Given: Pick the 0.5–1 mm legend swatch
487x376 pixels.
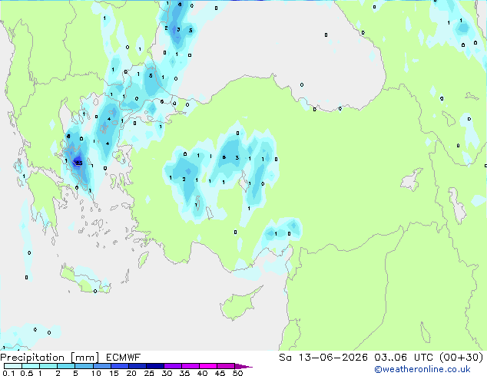Looking at the screenshot, I should click(x=31, y=366).
